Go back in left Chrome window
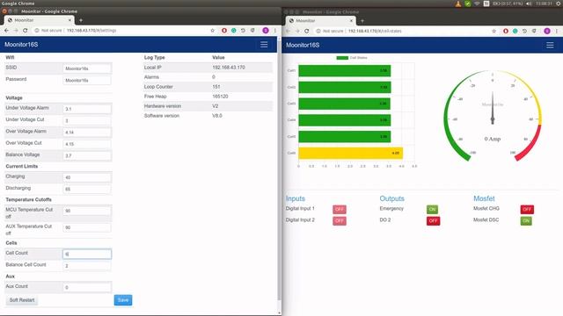 tap(6, 31)
